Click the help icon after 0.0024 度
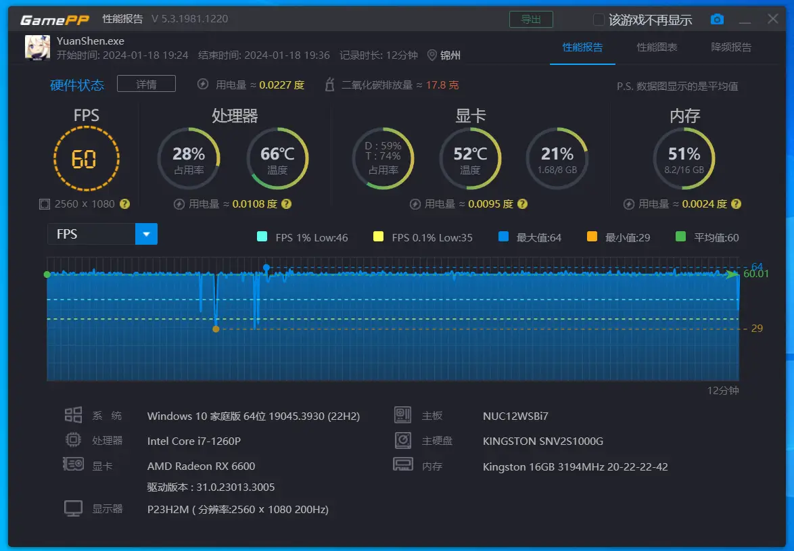 pyautogui.click(x=737, y=204)
